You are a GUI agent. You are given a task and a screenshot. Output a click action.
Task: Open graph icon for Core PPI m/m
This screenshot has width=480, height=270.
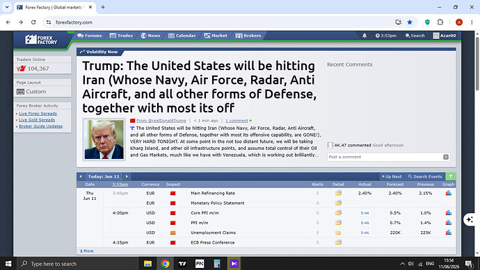449,212
